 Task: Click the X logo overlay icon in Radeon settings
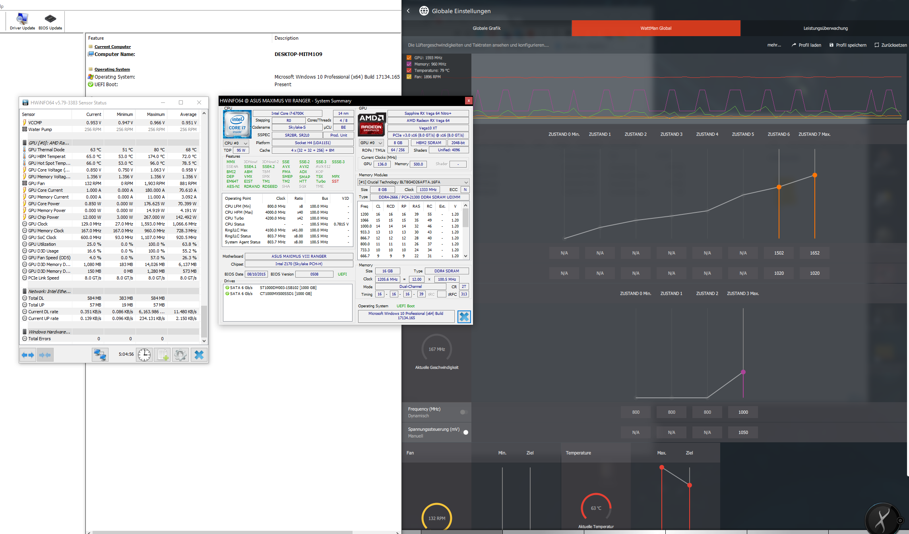[x=882, y=519]
